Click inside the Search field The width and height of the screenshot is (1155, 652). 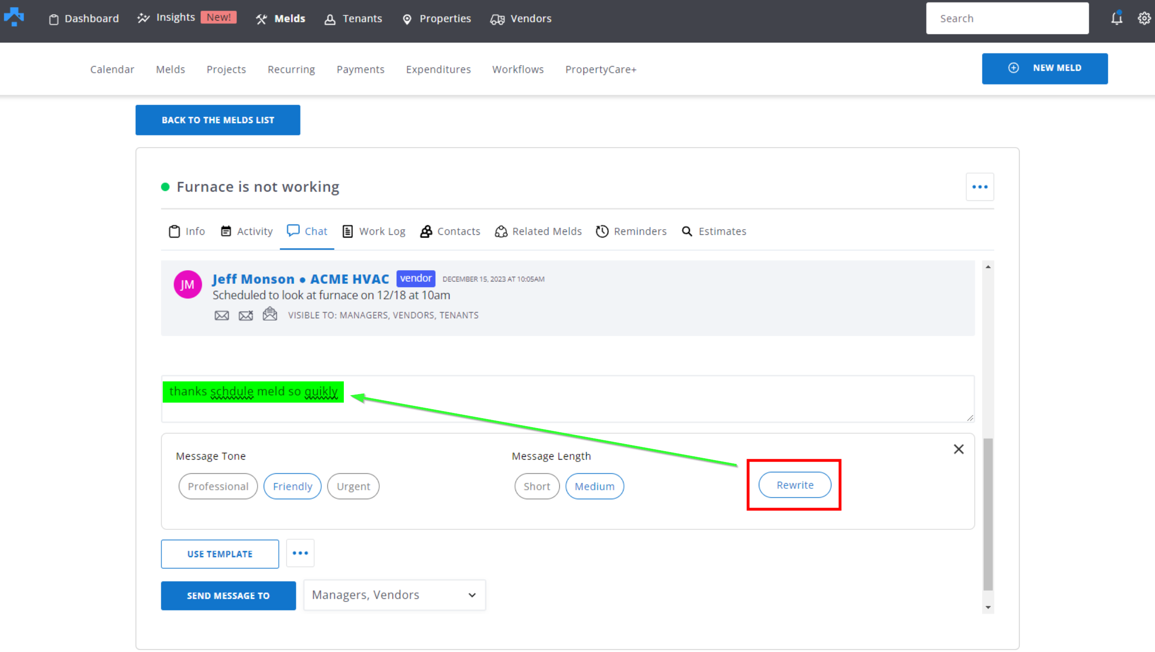[1007, 18]
